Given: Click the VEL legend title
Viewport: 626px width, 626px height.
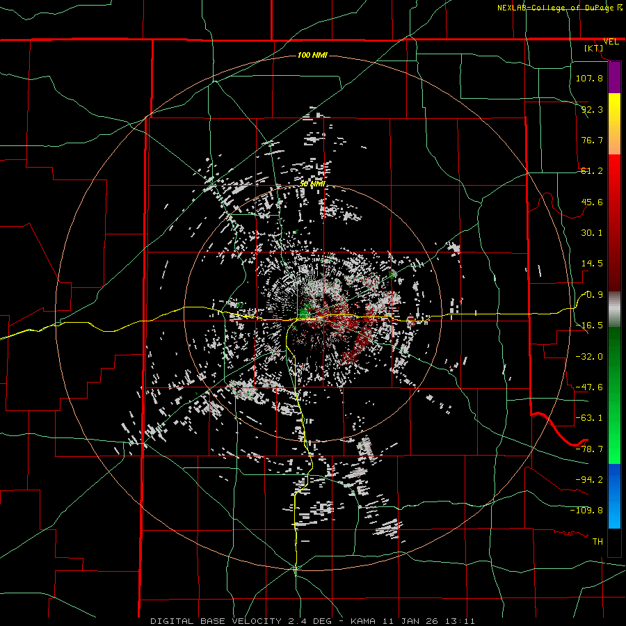Looking at the screenshot, I should [x=611, y=42].
